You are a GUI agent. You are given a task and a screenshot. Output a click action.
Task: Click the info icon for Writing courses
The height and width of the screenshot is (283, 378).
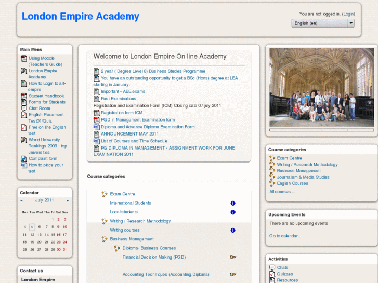tap(233, 230)
